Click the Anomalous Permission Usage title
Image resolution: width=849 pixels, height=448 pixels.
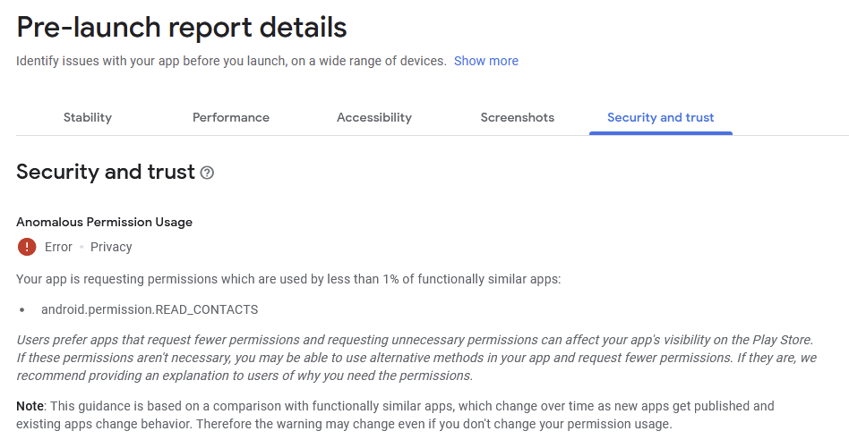click(104, 222)
